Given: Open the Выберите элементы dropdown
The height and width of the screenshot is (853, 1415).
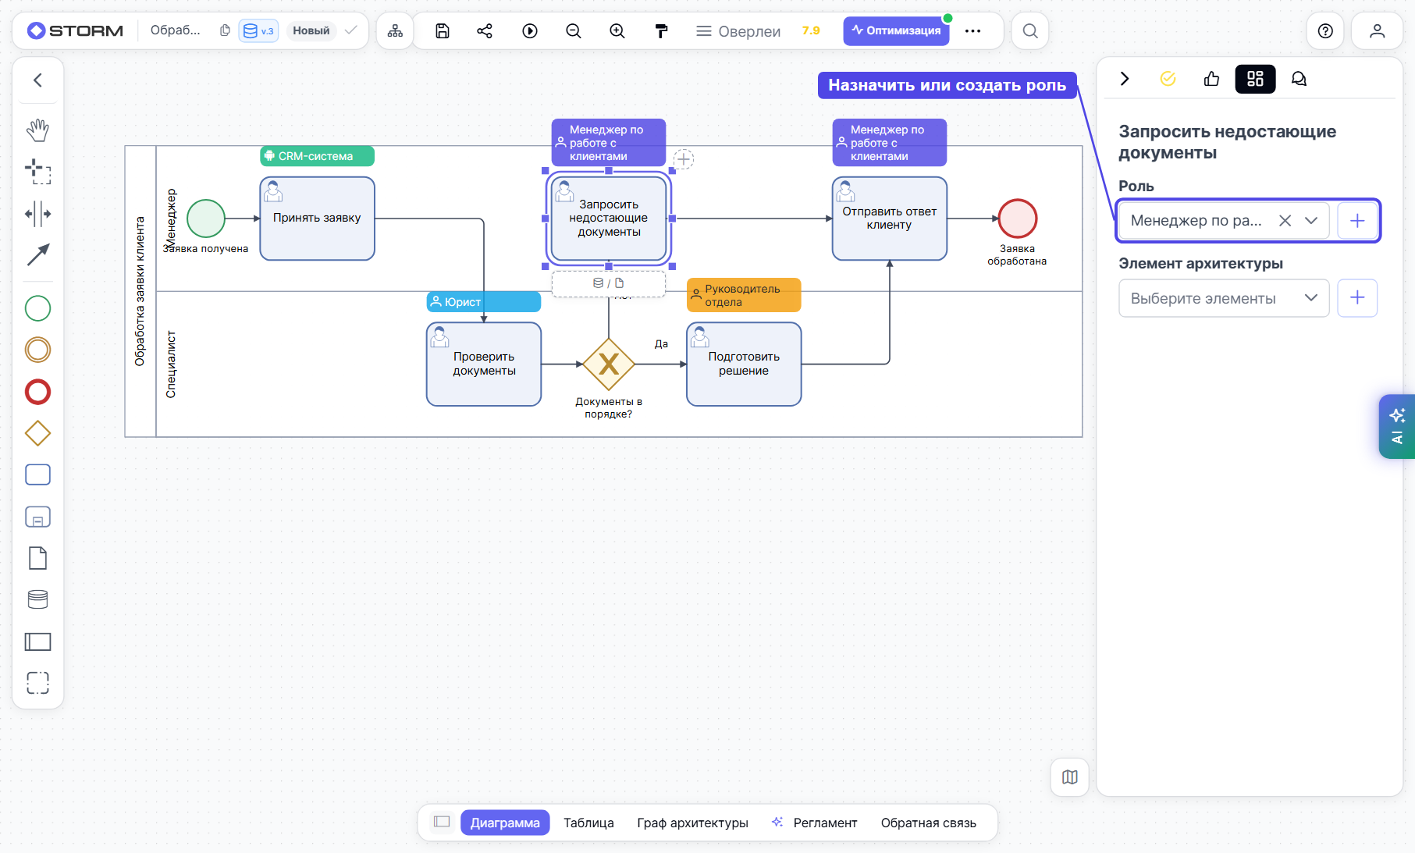Looking at the screenshot, I should 1224,298.
